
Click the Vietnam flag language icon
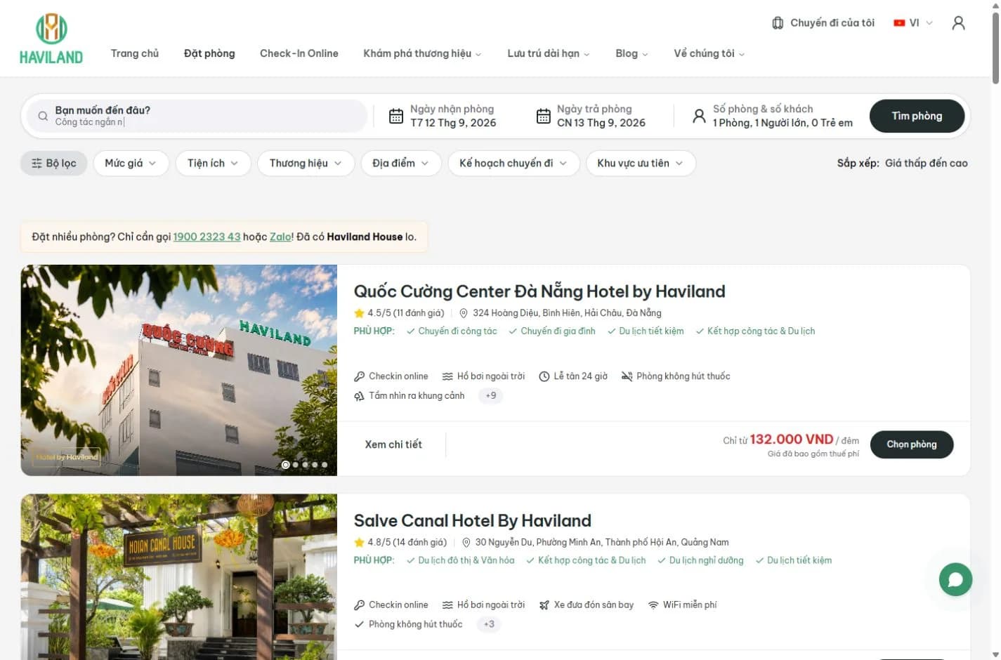point(899,23)
